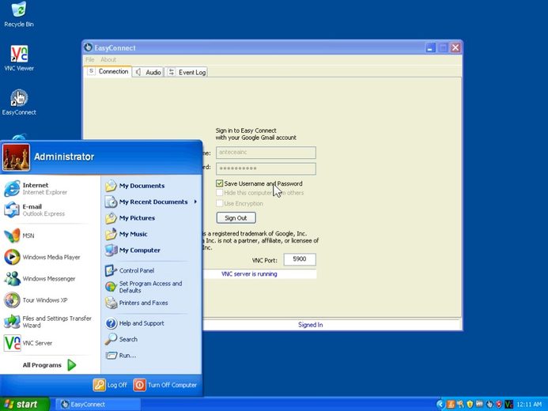Click Turn Off Computer button
The image size is (548, 411).
(x=165, y=385)
